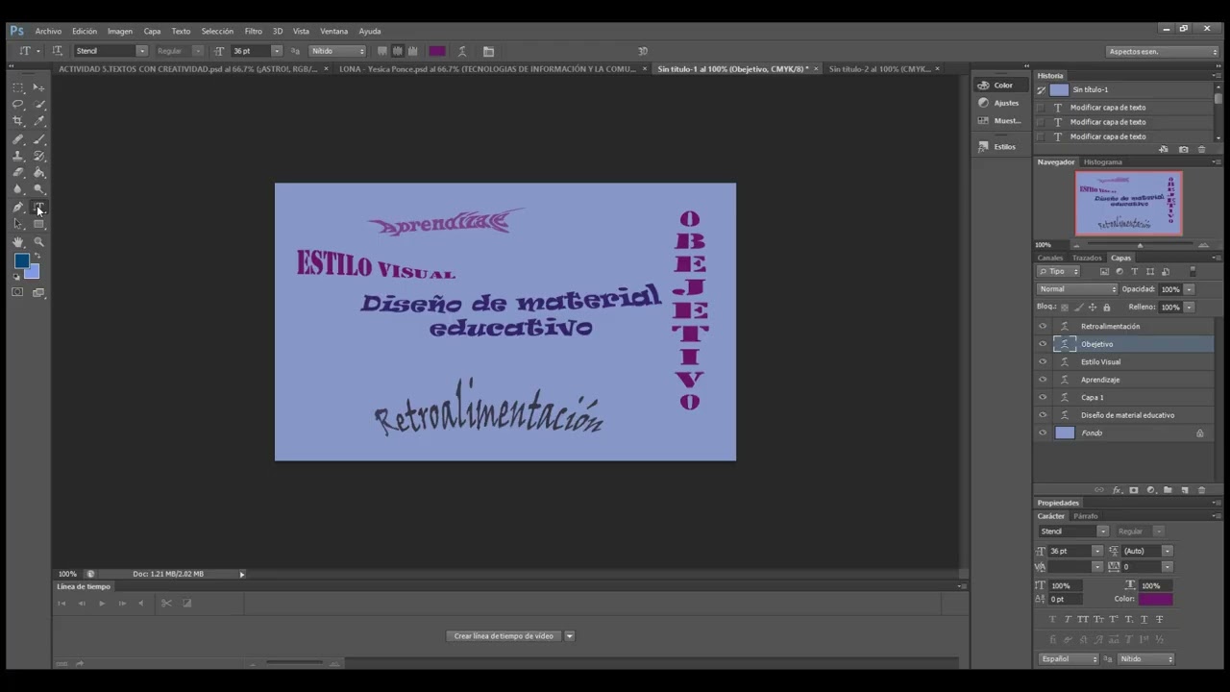Viewport: 1230px width, 692px height.
Task: Create a new layer in Capas panel
Action: (1184, 490)
